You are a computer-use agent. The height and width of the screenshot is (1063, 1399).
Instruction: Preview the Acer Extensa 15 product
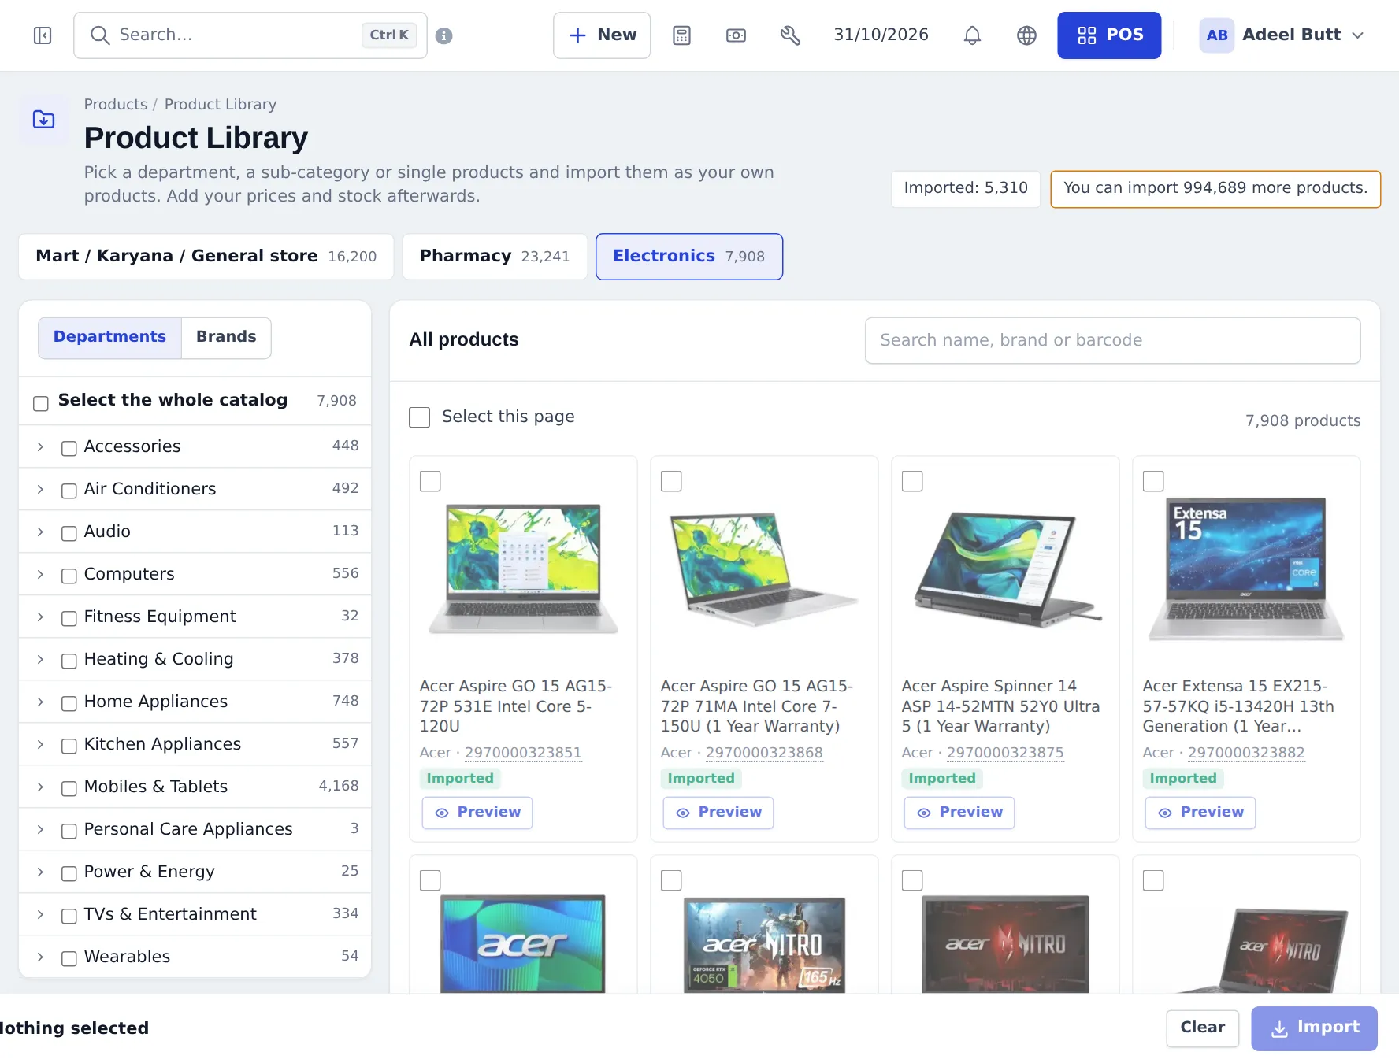point(1200,813)
